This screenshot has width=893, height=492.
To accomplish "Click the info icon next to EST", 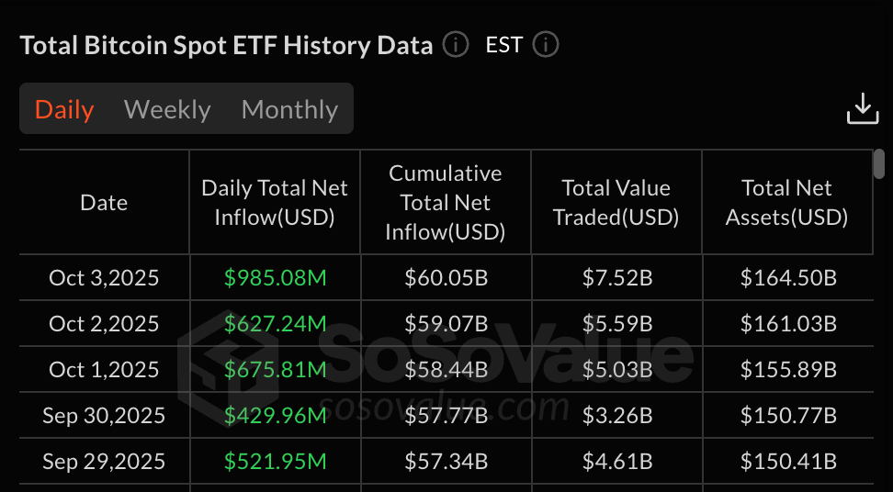I will coord(546,45).
